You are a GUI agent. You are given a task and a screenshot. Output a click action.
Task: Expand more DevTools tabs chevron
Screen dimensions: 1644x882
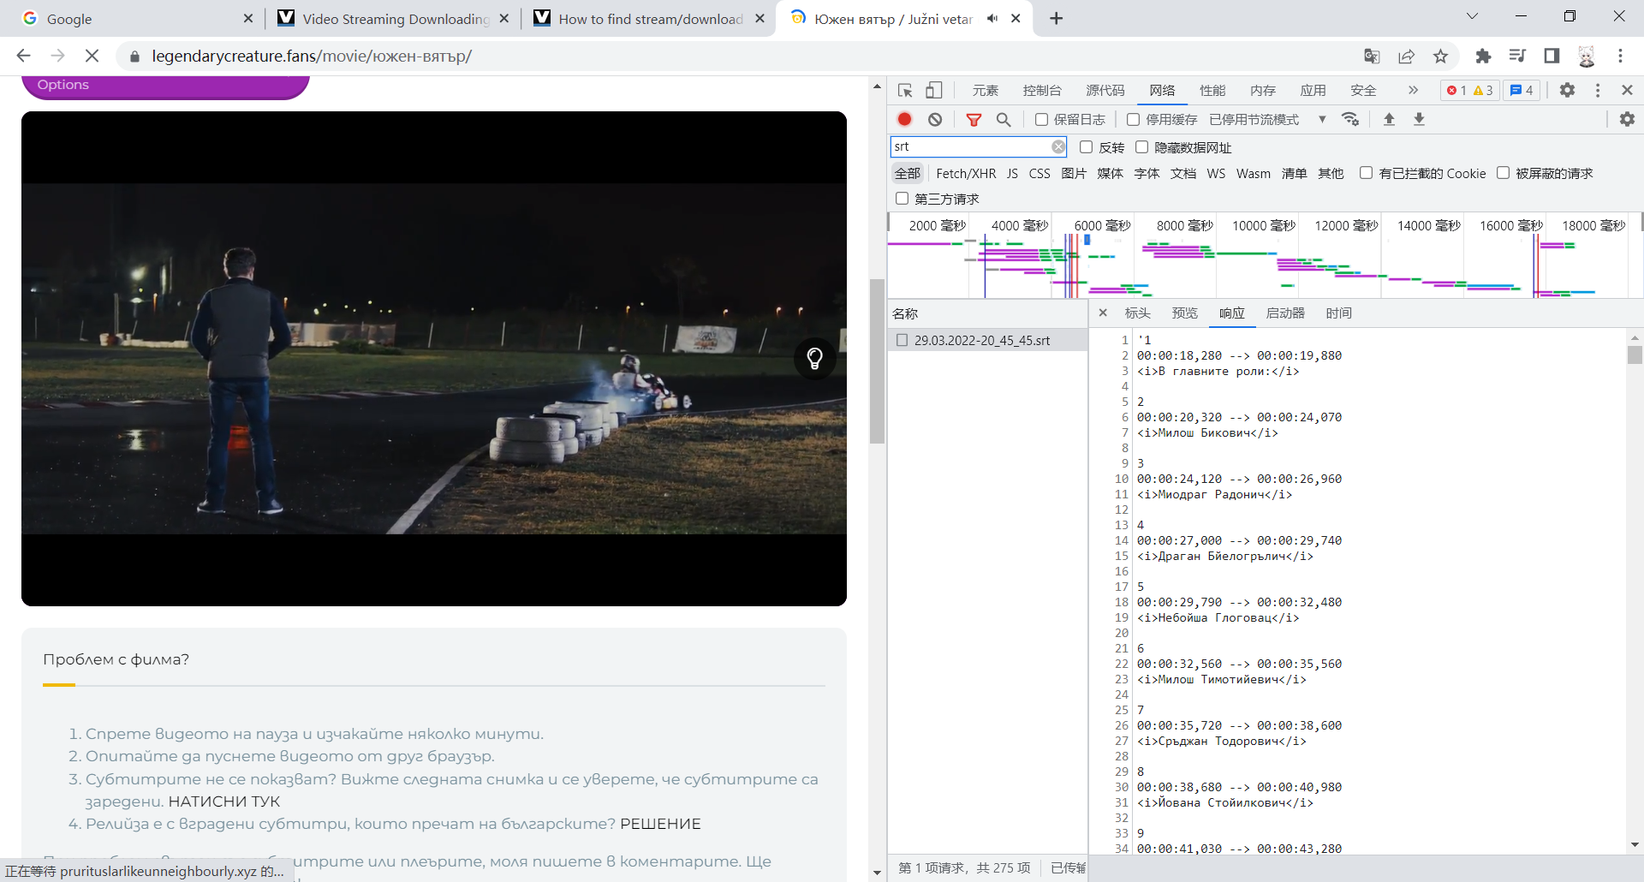1413,91
